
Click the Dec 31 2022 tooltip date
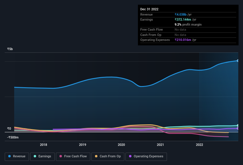click(x=149, y=9)
